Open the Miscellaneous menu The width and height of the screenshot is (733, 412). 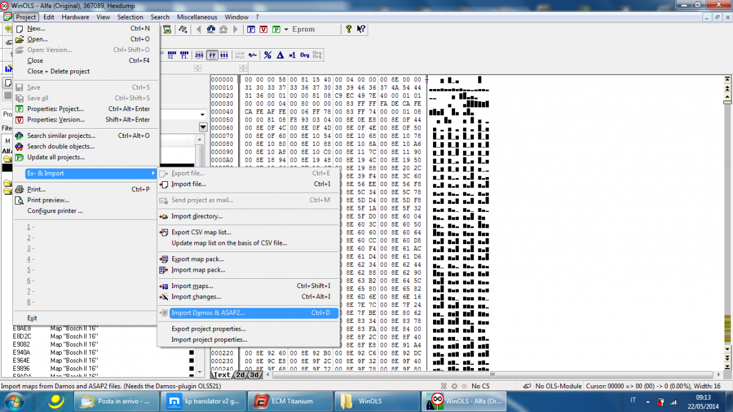click(197, 17)
